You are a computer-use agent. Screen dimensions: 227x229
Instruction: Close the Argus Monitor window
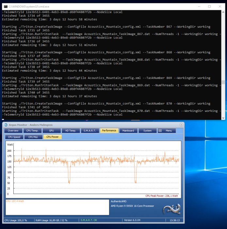181,125
